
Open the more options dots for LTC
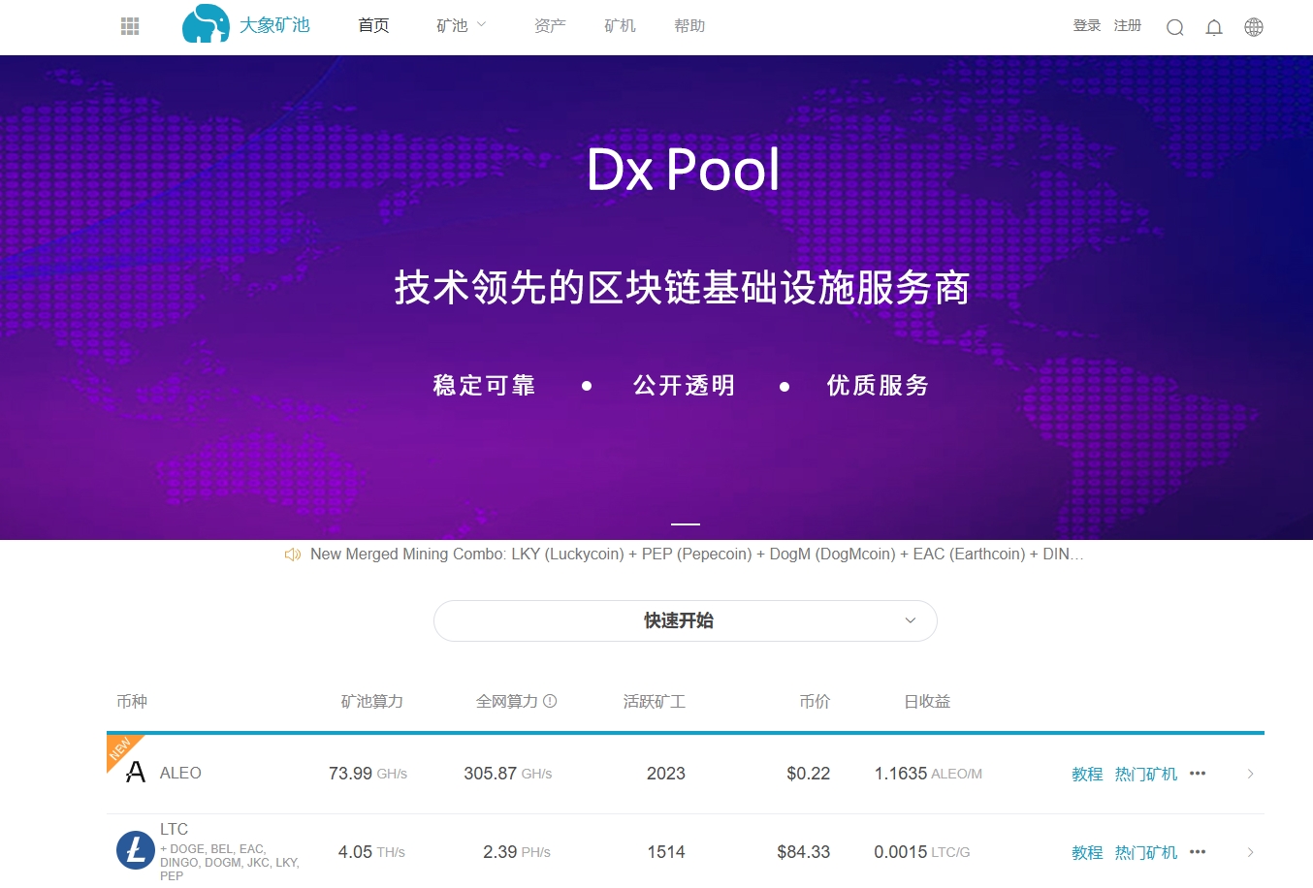click(1198, 852)
